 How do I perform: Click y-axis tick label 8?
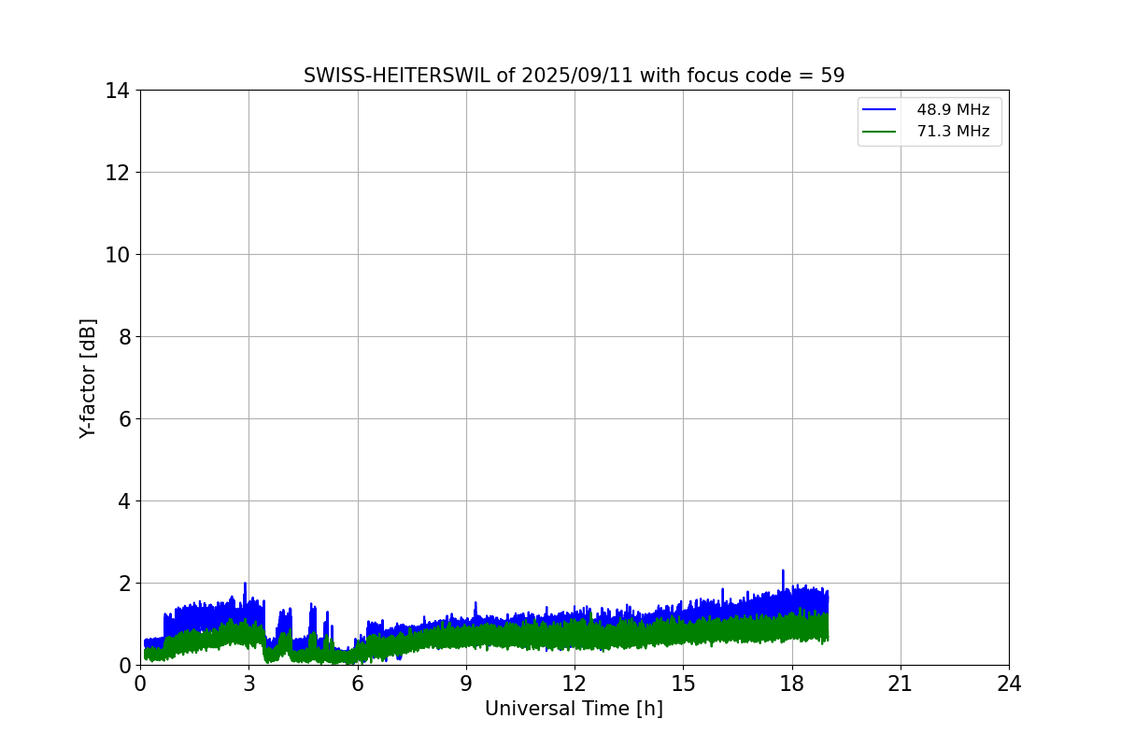point(123,337)
